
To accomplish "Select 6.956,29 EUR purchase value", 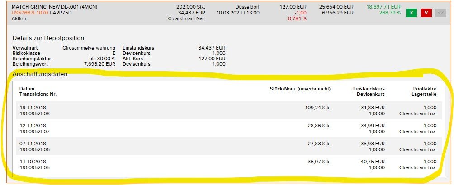I will 338,13.
